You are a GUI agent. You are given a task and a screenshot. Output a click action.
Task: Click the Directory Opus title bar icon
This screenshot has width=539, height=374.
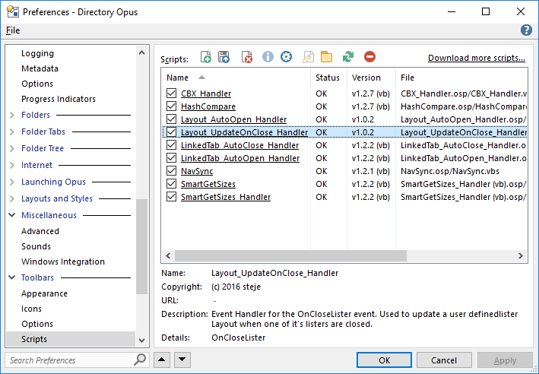point(13,11)
